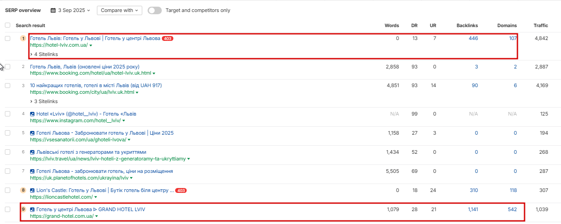
Task: Toggle Target and competitors only switch
Action: click(x=155, y=10)
